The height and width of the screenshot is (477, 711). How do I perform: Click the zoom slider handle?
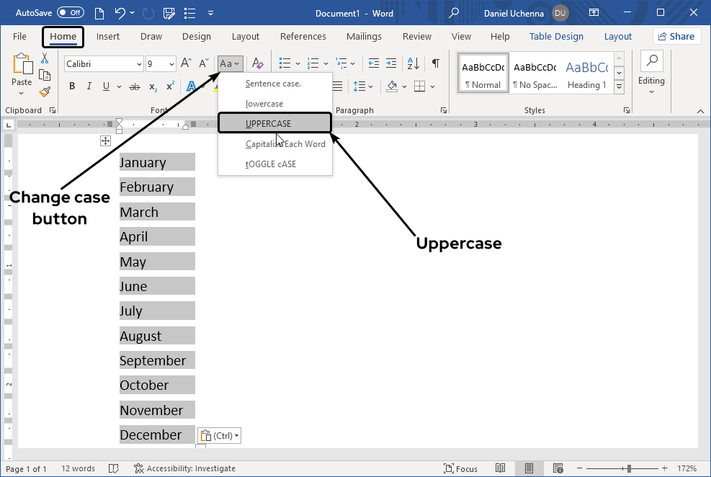(x=629, y=468)
